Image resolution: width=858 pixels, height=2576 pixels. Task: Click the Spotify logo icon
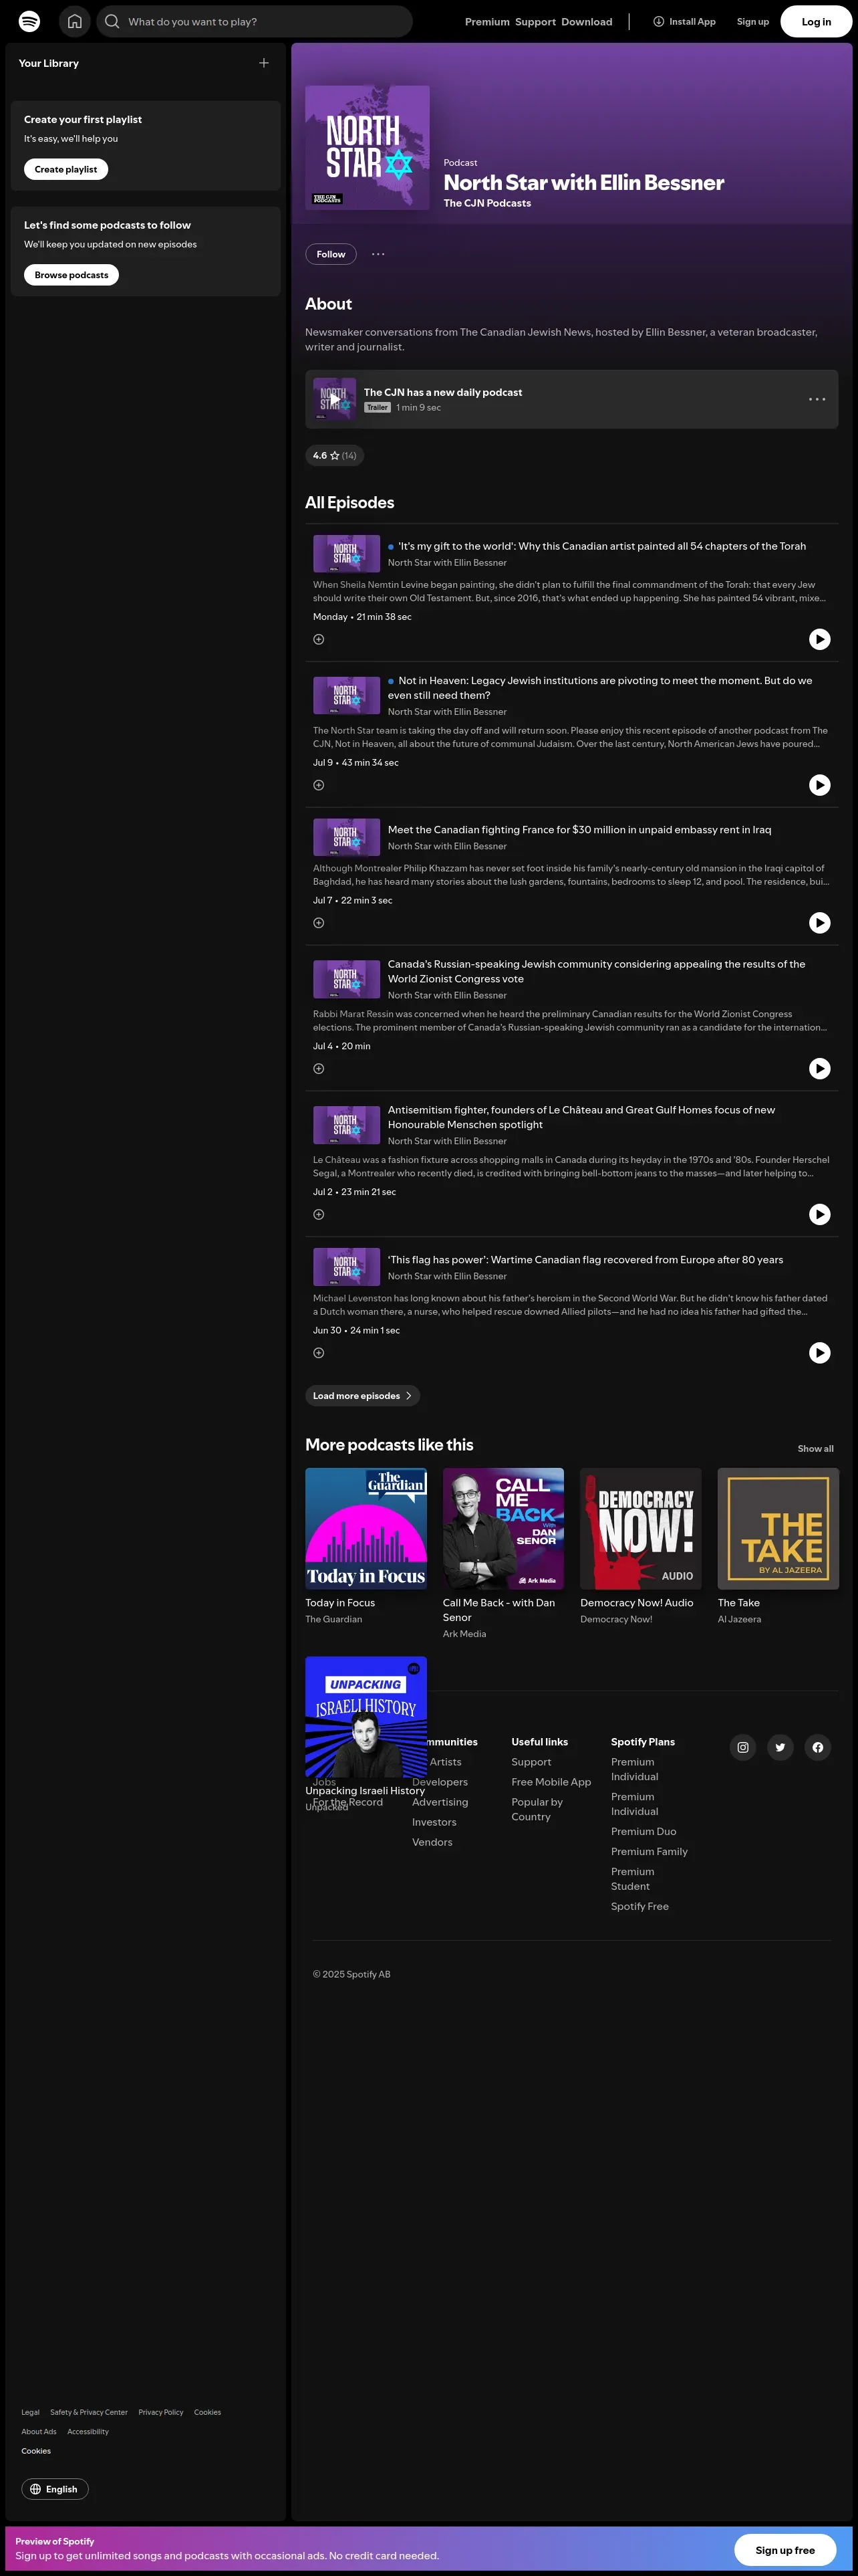(x=30, y=21)
